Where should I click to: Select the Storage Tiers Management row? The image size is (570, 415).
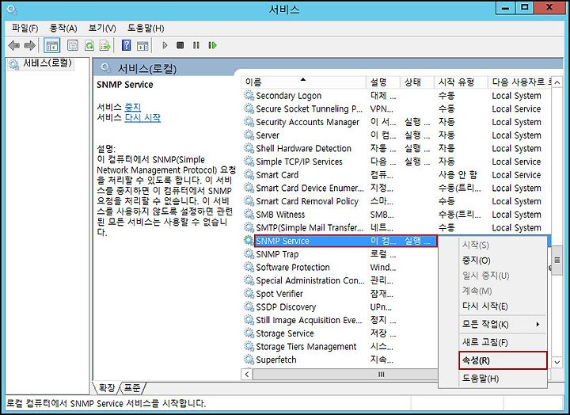340,347
